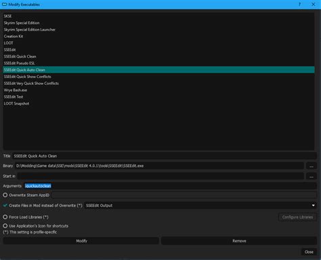Select Skyrim Special Edition Launcher entry
This screenshot has width=321, height=260.
tap(158, 30)
